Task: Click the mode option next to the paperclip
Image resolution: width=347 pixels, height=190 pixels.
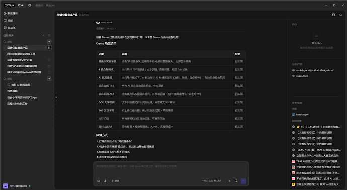Action: tap(115, 181)
